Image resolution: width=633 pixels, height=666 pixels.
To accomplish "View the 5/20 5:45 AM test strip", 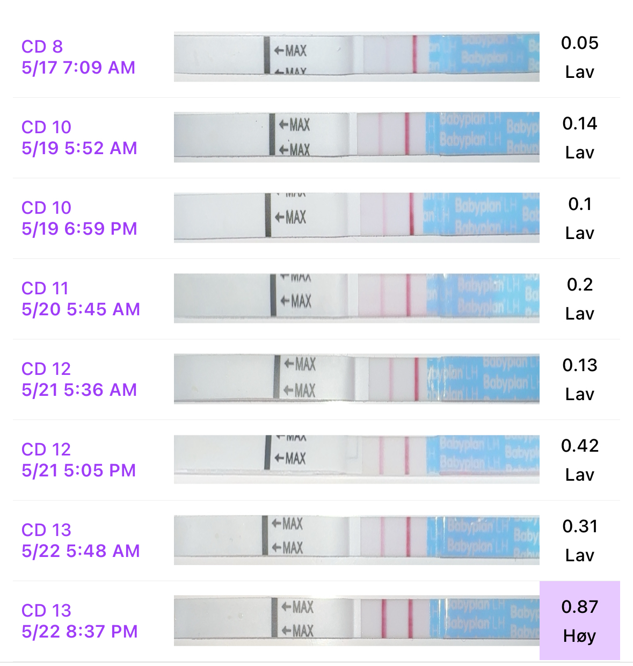I will [356, 299].
